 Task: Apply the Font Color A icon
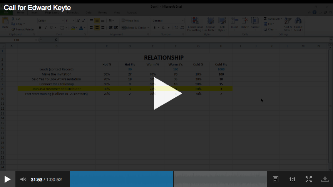click(81, 28)
